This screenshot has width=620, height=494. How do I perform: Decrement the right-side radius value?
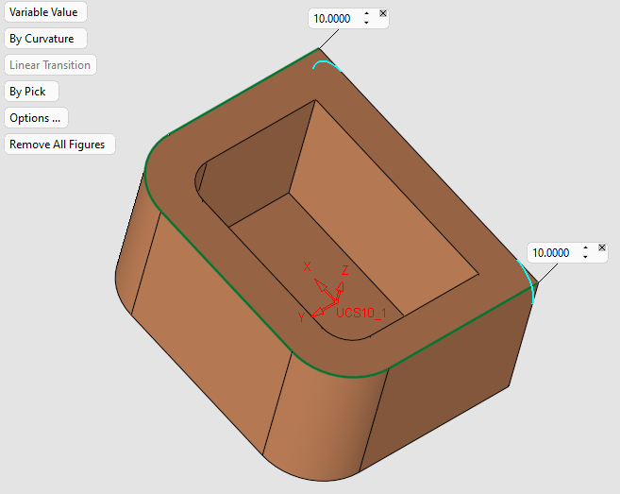coord(586,258)
